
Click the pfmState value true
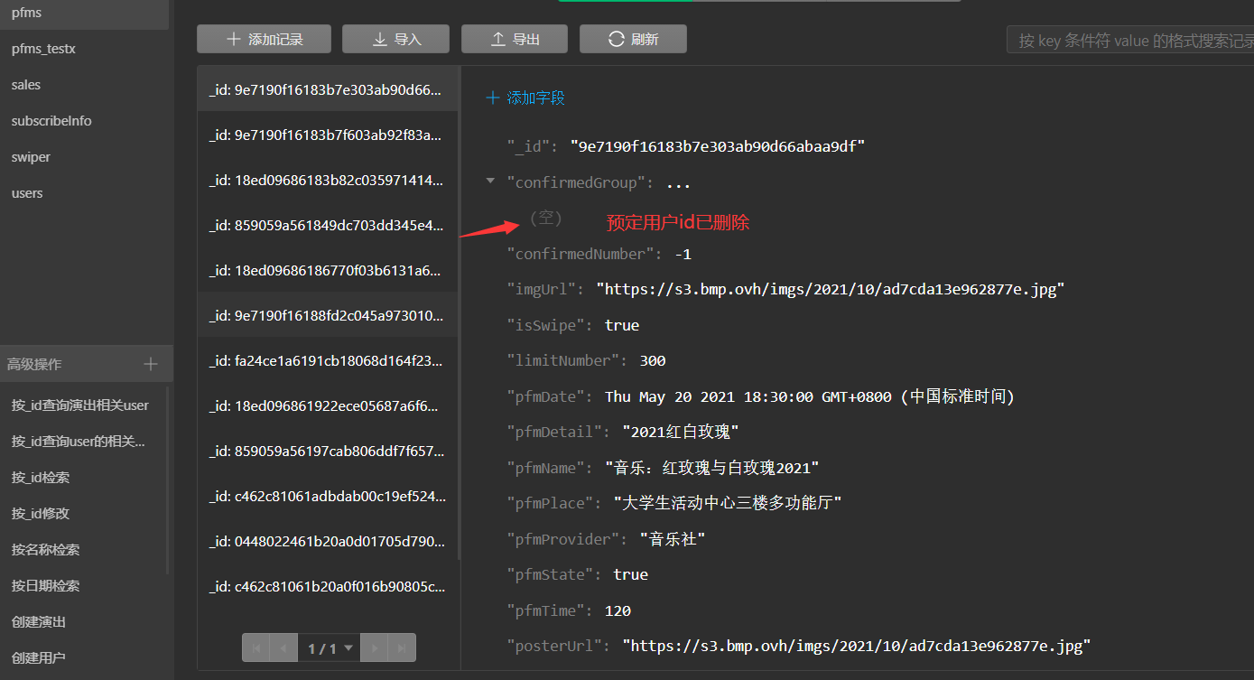pos(630,574)
